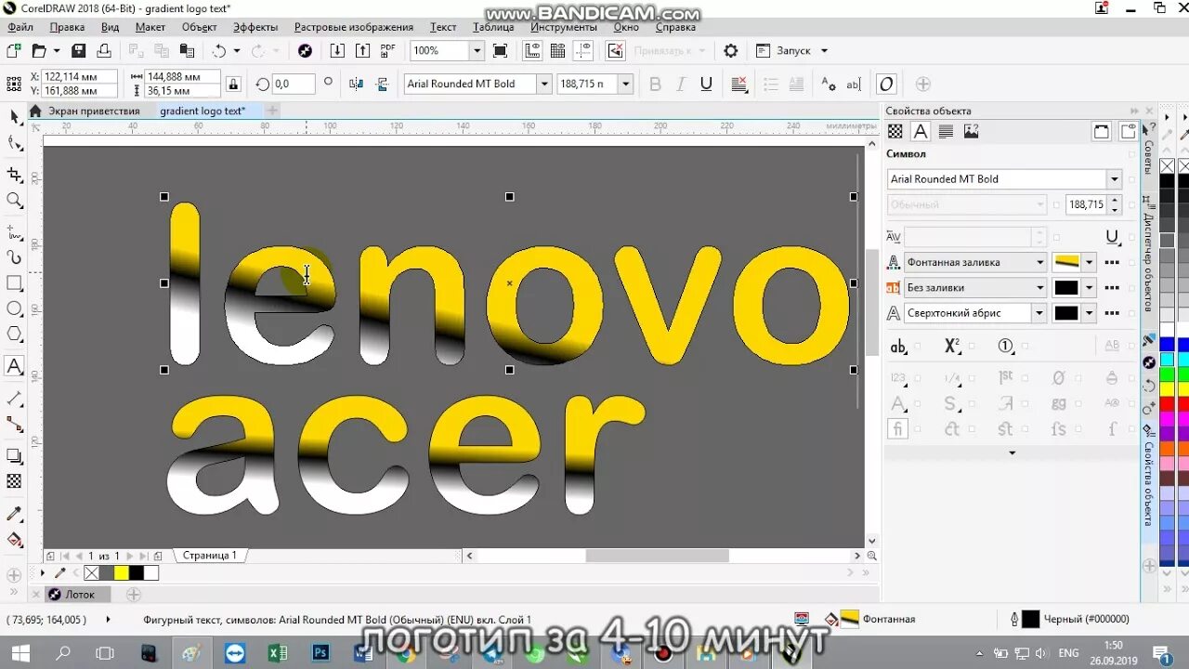Screen dimensions: 1189x669
Task: Open the Текст menu
Action: click(443, 27)
